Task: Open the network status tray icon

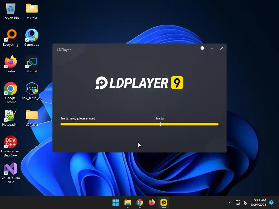Action: [x=238, y=202]
